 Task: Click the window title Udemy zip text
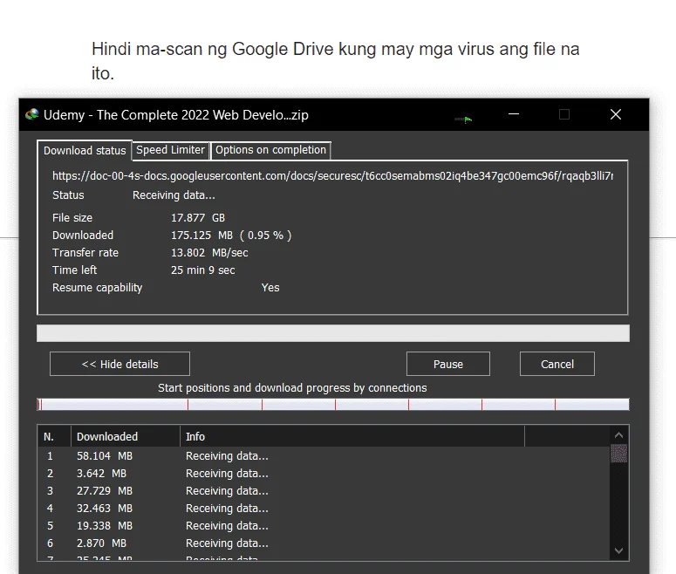[x=176, y=115]
